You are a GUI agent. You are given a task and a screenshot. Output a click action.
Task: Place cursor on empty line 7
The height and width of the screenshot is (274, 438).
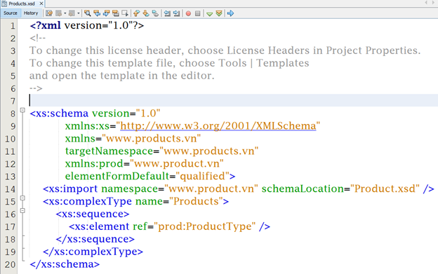(x=234, y=100)
